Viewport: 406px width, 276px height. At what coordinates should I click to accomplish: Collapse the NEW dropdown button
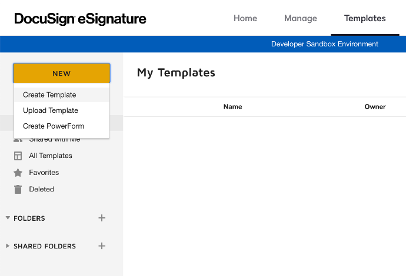[61, 73]
